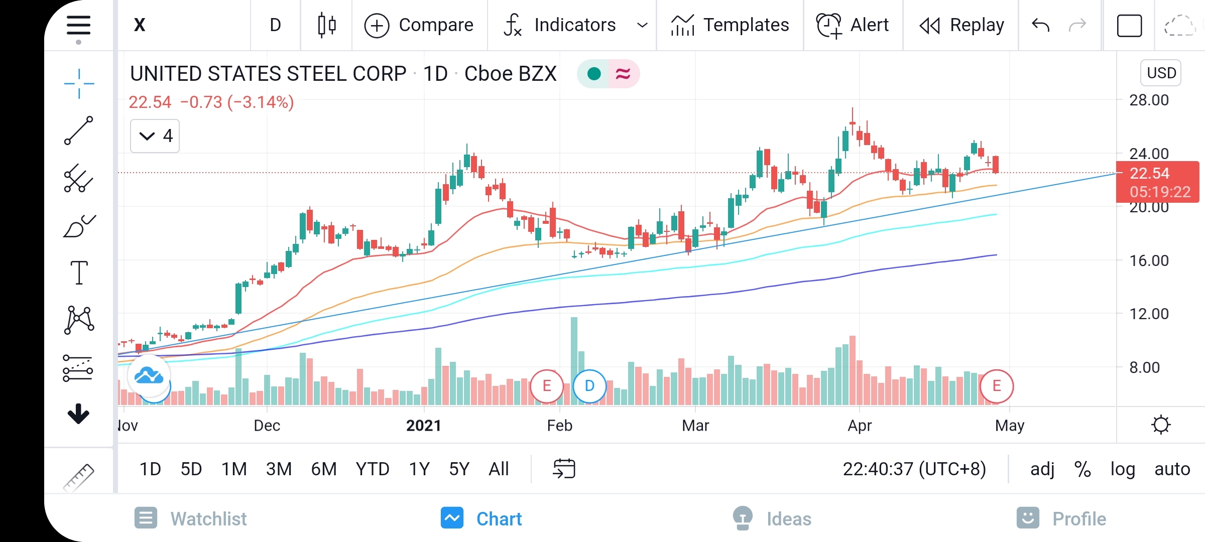This screenshot has width=1205, height=542.
Task: Open indicator Templates menu
Action: (x=730, y=25)
